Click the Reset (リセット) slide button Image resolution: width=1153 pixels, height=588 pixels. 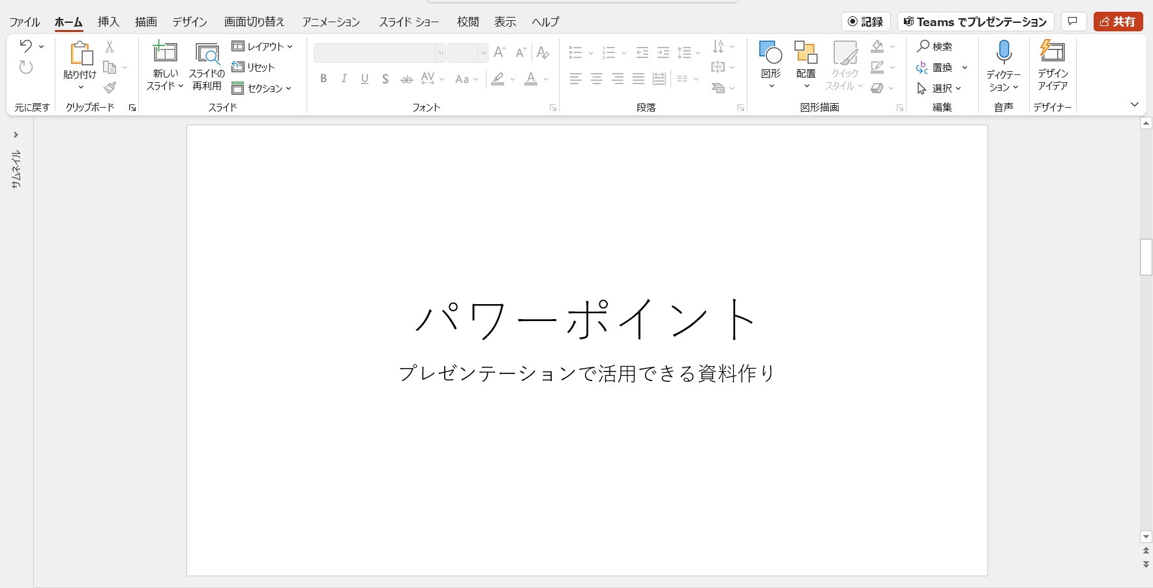(x=254, y=67)
